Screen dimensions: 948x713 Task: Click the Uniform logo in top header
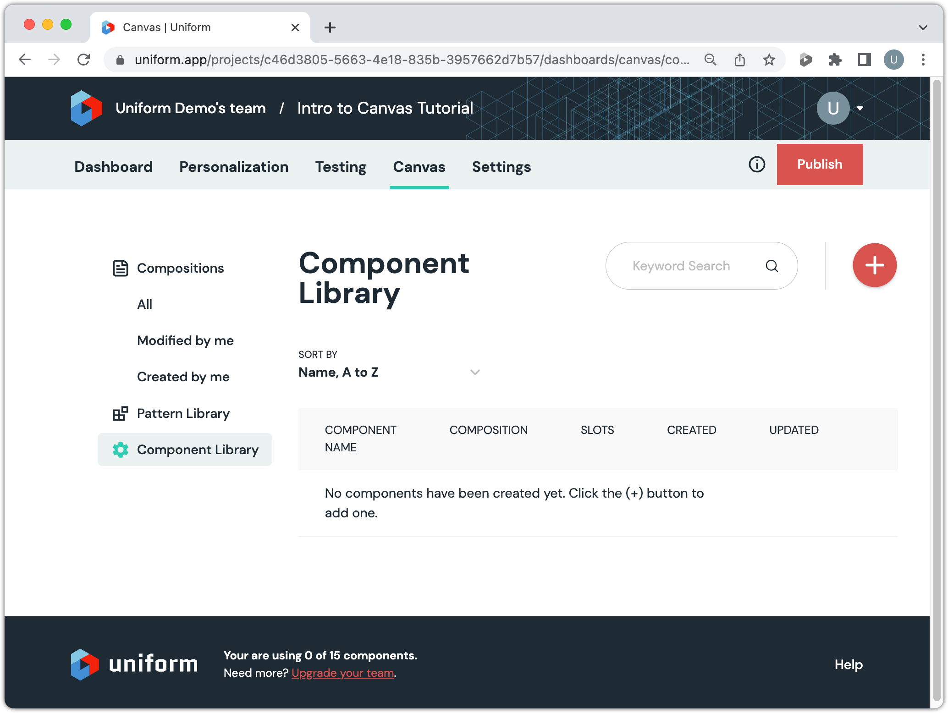(x=87, y=108)
